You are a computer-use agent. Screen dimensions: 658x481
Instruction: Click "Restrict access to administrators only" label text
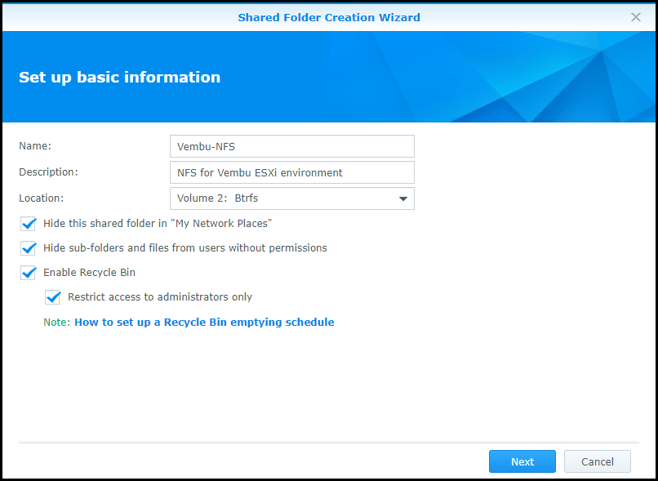click(x=160, y=297)
